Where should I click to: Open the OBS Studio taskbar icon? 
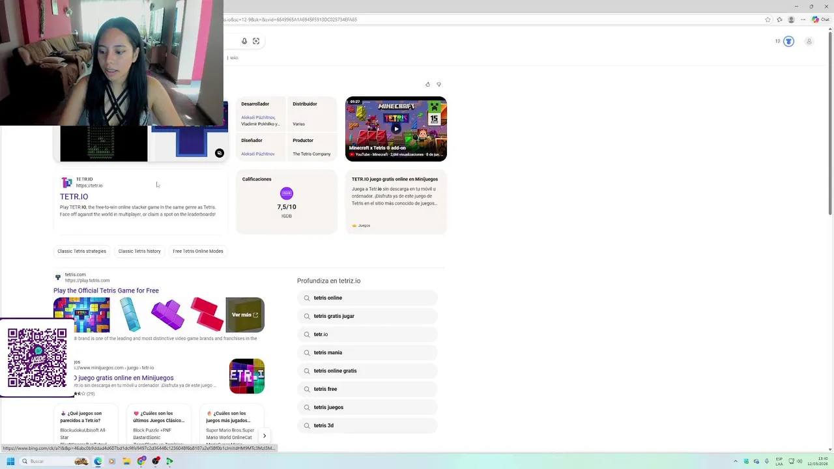click(156, 461)
